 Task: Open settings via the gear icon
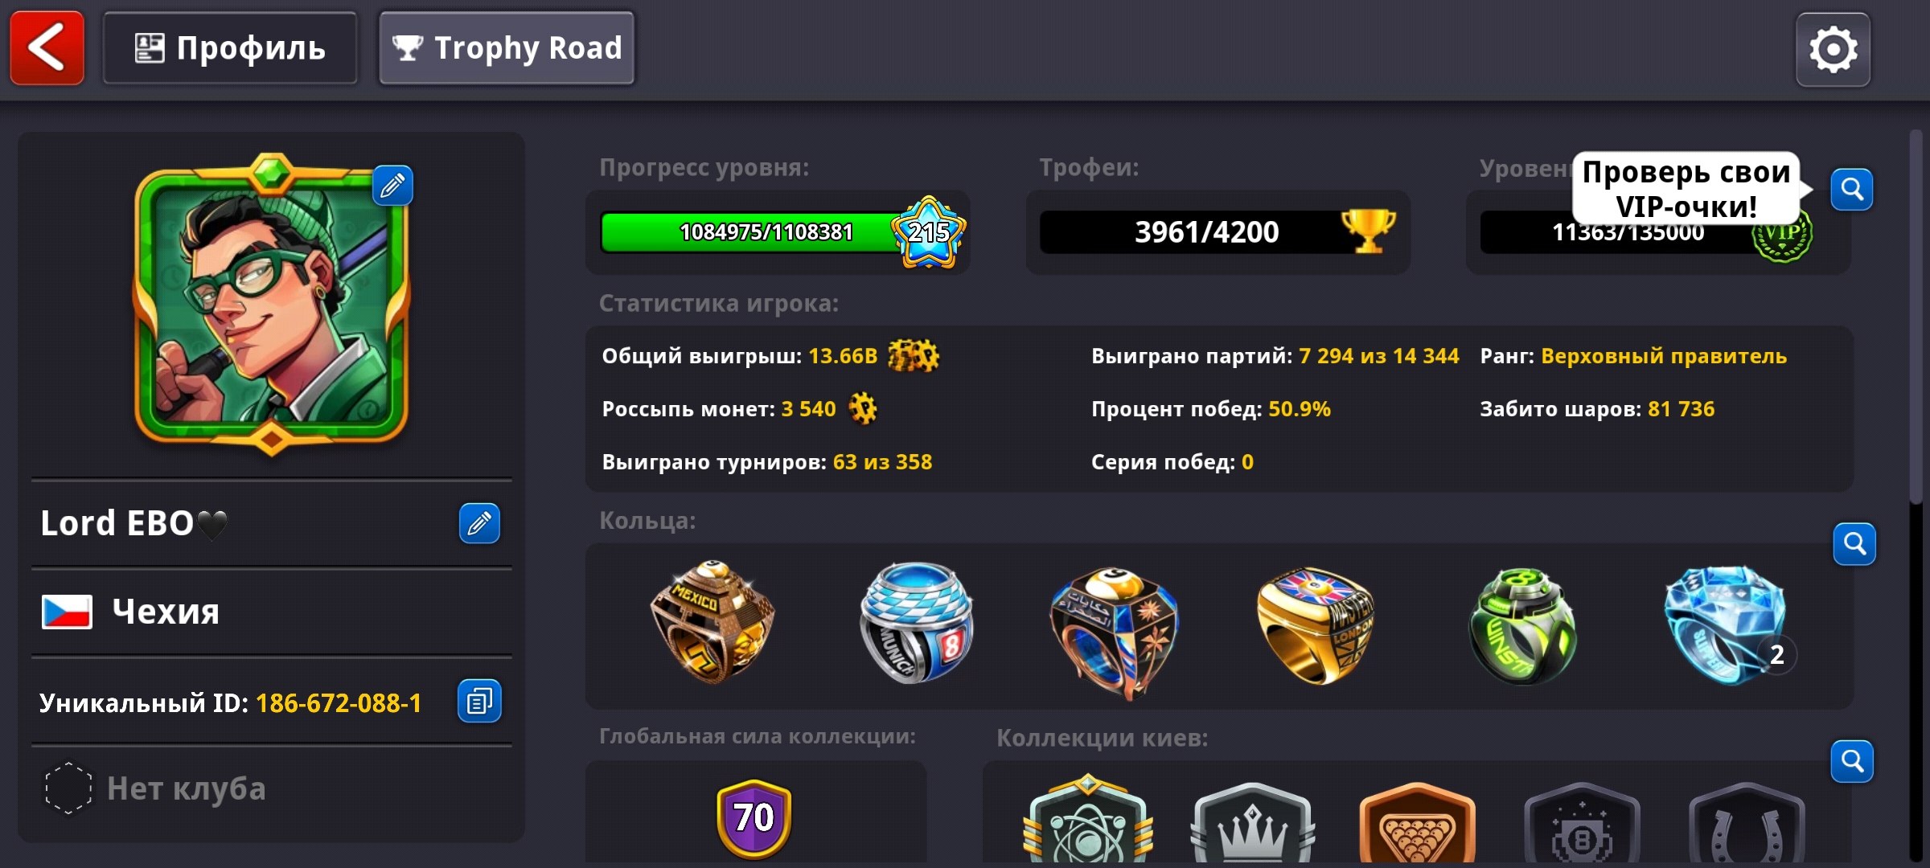point(1833,50)
